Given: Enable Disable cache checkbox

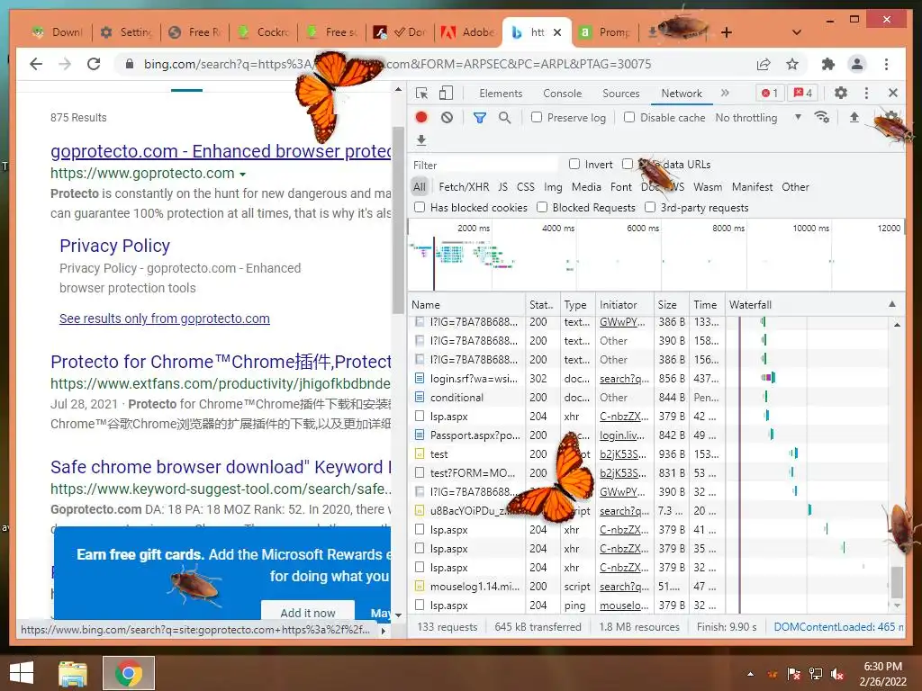Looking at the screenshot, I should coord(629,117).
